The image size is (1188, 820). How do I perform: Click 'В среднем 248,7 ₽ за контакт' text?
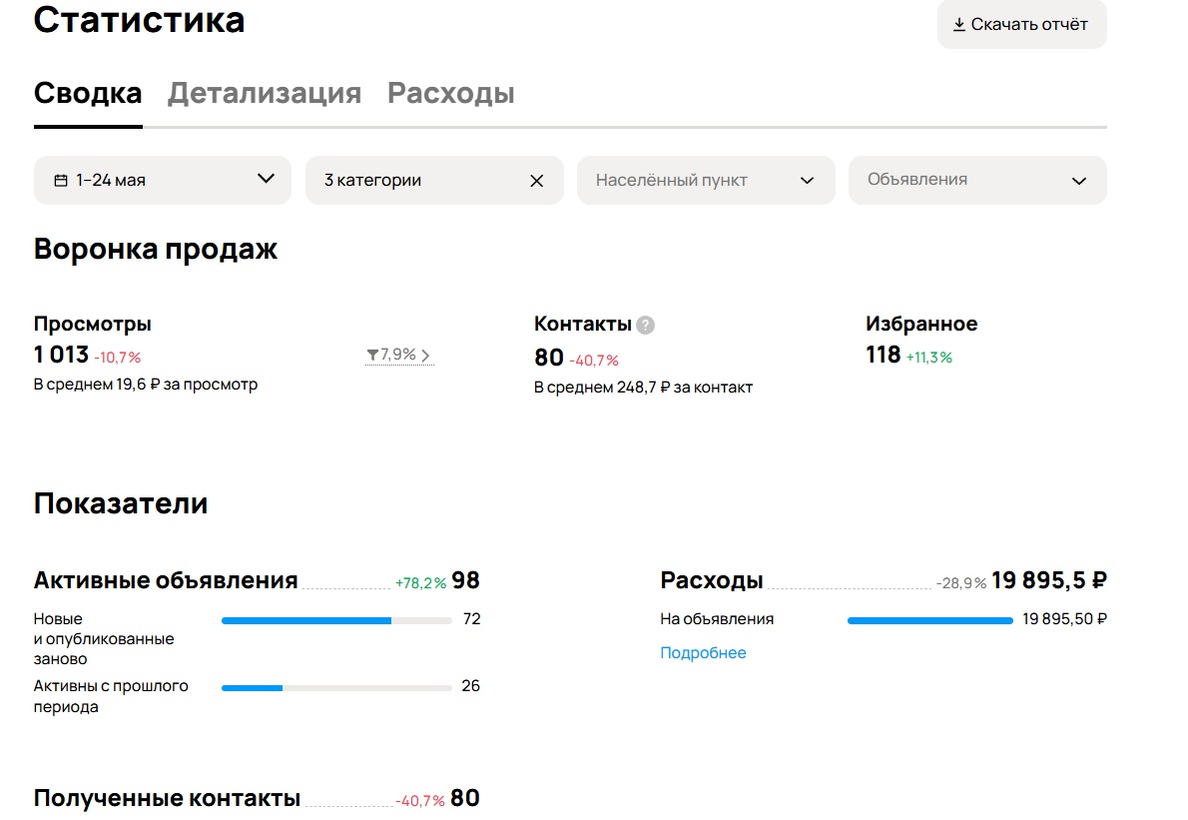pos(643,388)
